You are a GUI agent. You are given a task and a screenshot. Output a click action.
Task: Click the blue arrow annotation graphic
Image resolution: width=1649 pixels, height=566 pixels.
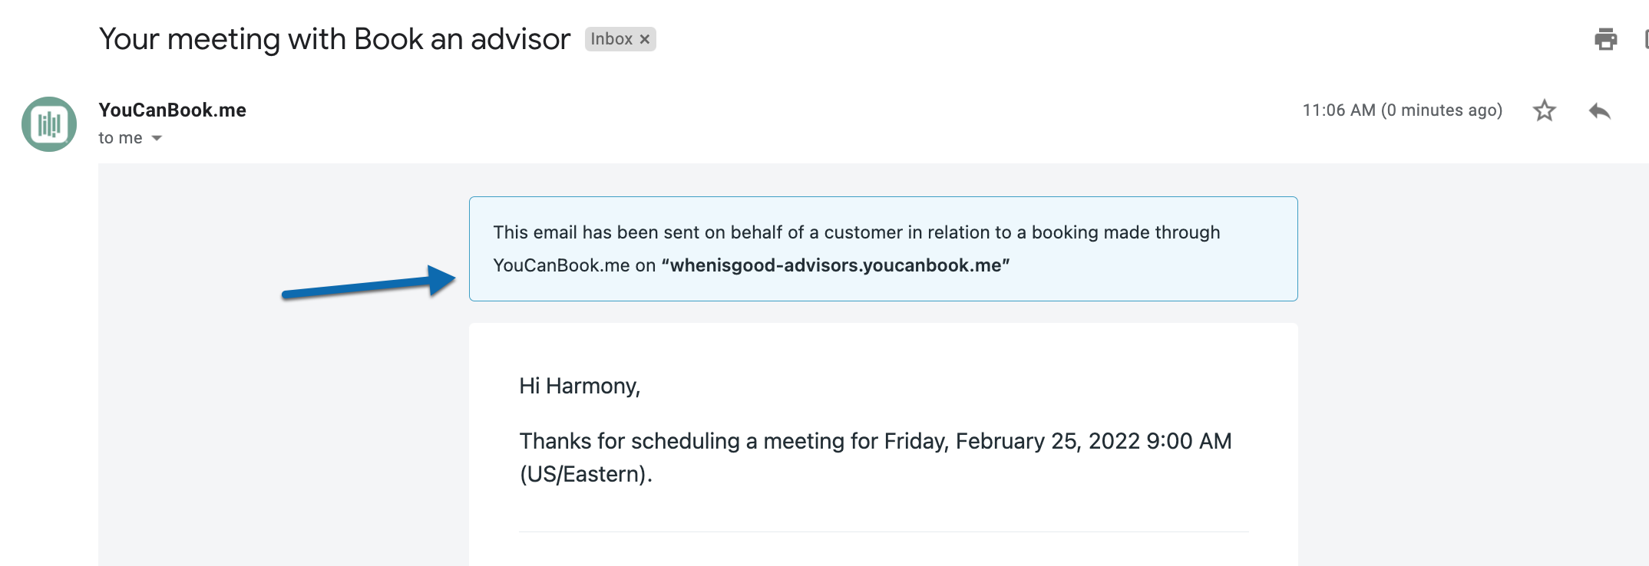point(368,282)
